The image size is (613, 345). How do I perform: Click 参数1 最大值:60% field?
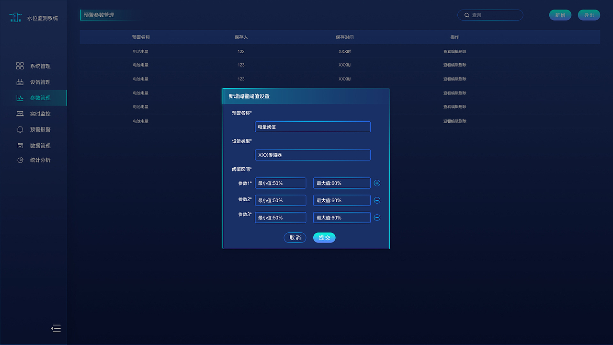342,183
